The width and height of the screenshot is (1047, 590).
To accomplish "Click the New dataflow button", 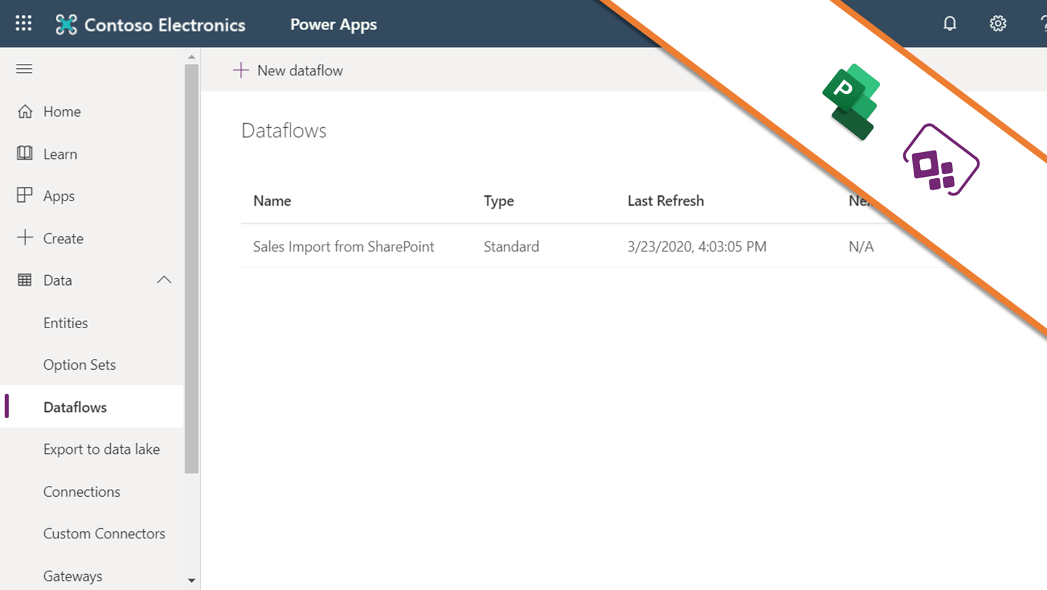I will click(288, 70).
